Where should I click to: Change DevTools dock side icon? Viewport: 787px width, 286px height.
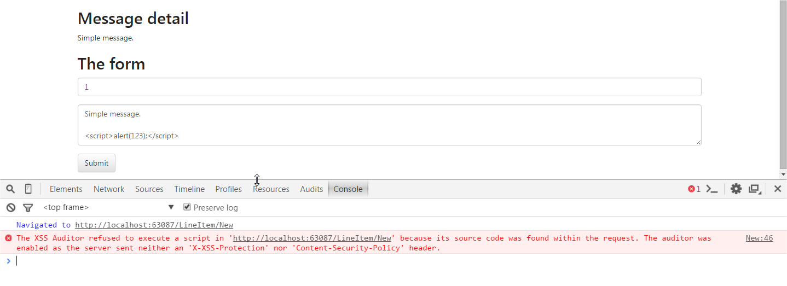[755, 189]
